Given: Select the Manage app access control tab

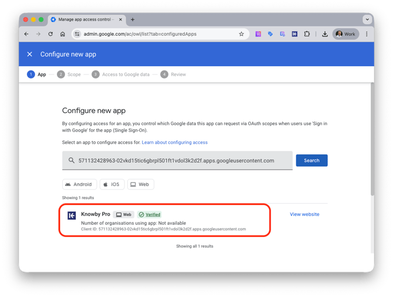Looking at the screenshot, I should (85, 19).
